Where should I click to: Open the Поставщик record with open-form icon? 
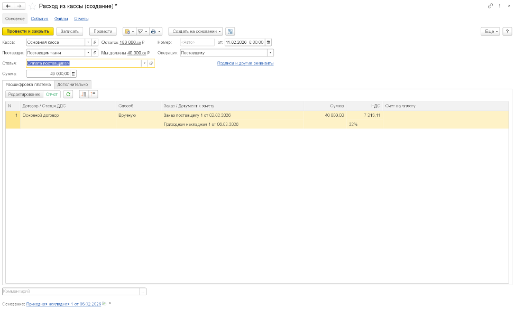(95, 53)
